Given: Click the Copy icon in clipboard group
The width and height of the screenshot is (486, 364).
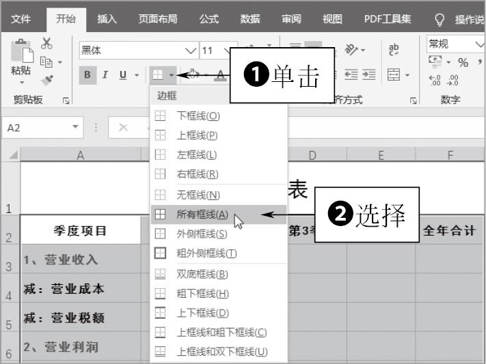Looking at the screenshot, I should point(46,62).
